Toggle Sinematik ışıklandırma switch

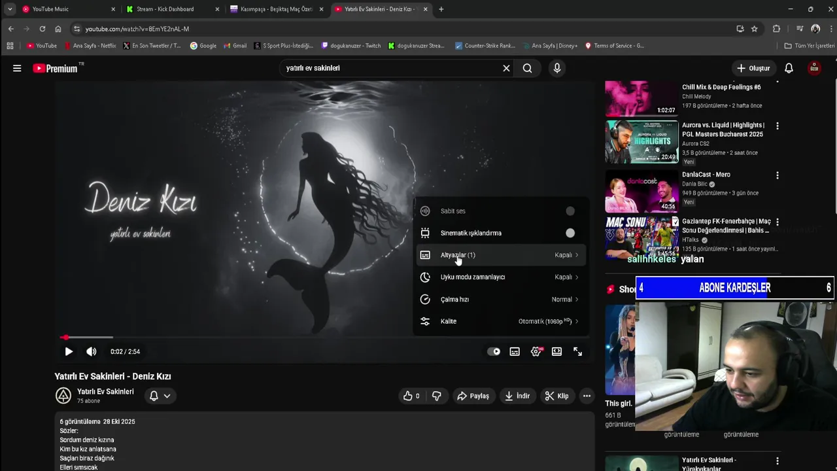point(570,233)
